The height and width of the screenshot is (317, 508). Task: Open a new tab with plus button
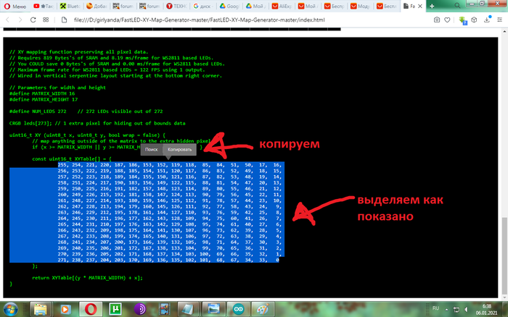click(x=432, y=6)
